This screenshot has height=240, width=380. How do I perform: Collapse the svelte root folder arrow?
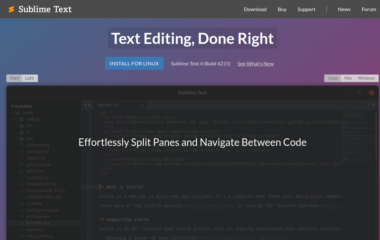(x=13, y=113)
